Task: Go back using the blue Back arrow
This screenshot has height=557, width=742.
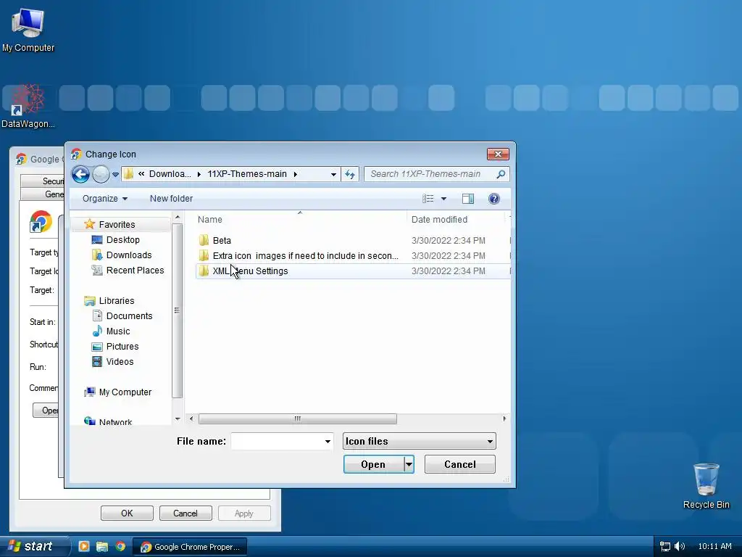Action: [80, 174]
